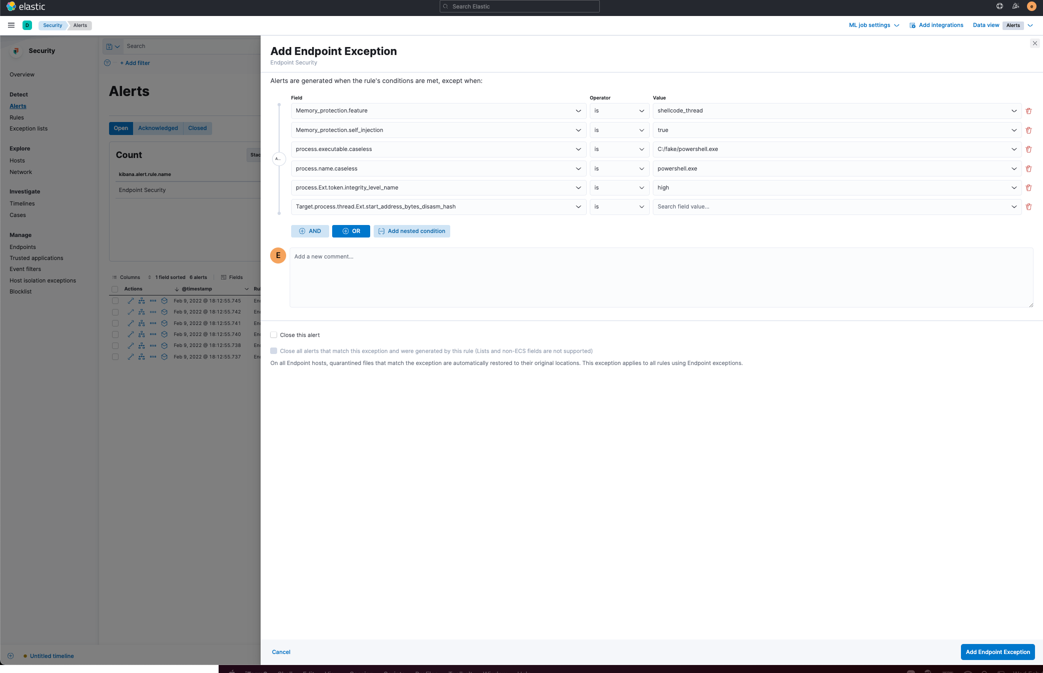Click the Add Endpoint Exception button

997,652
